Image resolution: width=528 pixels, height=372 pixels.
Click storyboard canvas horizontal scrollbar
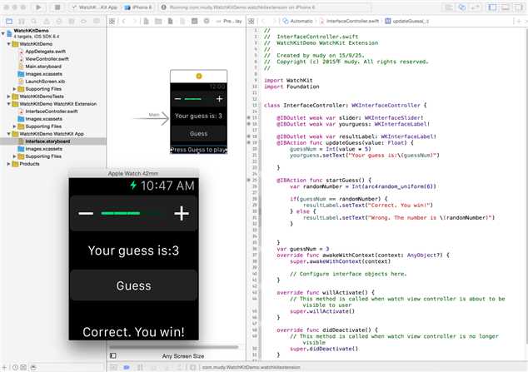click(174, 346)
